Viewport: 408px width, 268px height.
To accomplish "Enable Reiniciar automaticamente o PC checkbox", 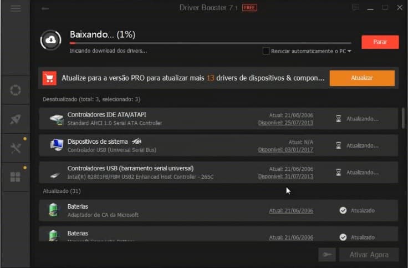I will click(266, 51).
